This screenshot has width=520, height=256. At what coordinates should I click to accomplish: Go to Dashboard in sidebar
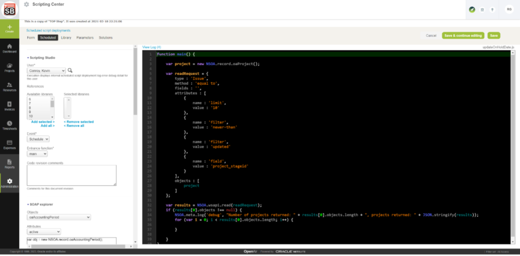point(10,48)
